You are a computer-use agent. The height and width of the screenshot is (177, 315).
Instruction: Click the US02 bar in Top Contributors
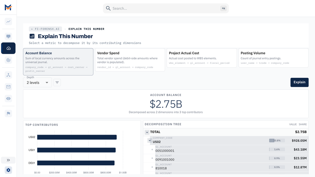[77, 137]
